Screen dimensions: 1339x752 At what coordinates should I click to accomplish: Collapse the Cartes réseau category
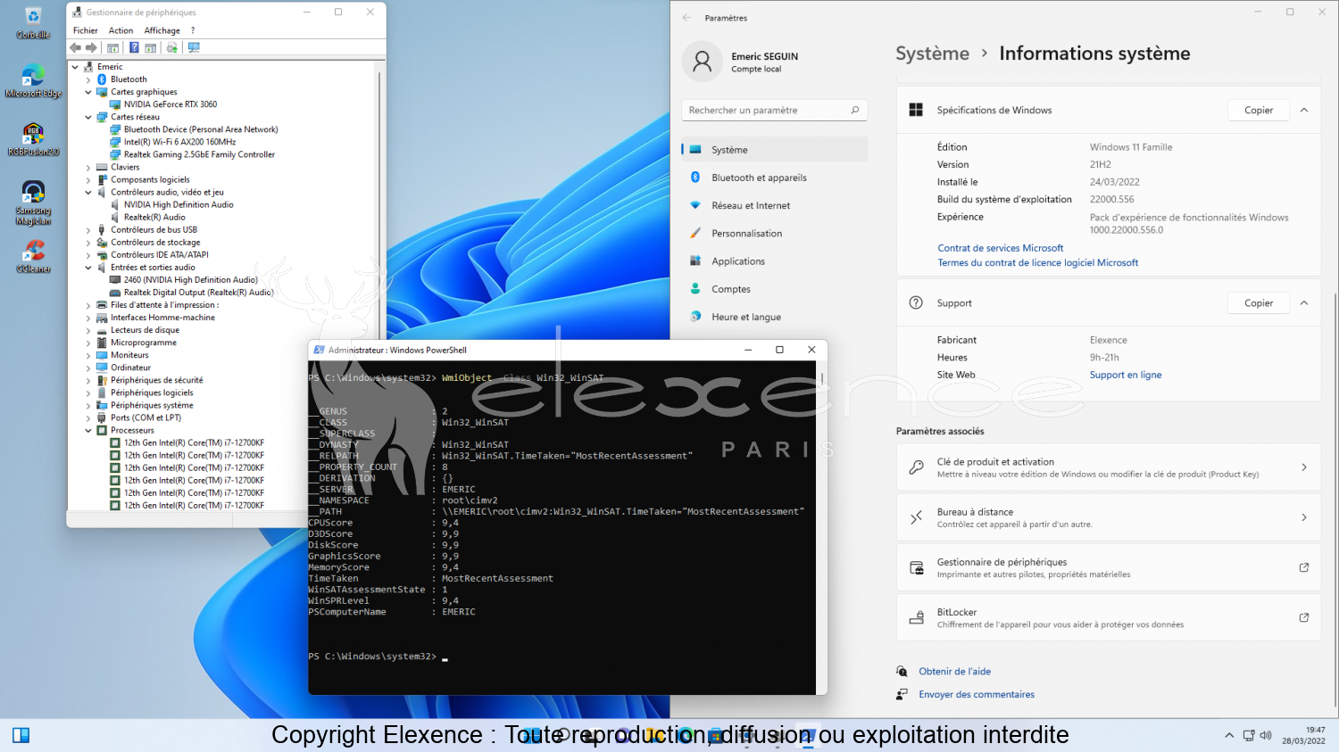coord(88,117)
